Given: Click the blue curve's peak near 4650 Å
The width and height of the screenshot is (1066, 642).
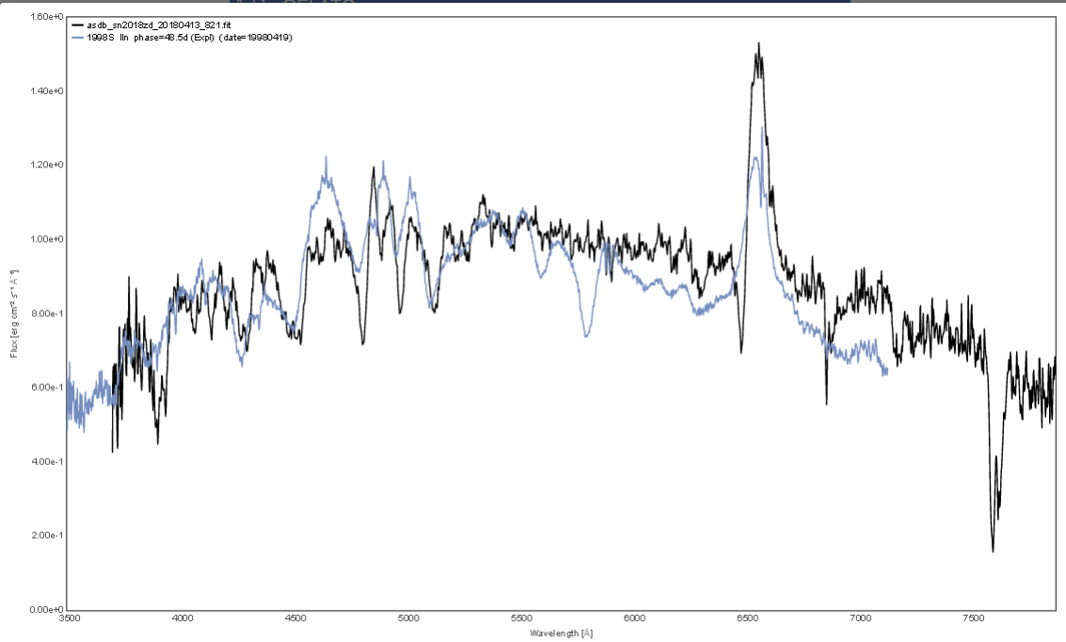Looking at the screenshot, I should pos(326,158).
